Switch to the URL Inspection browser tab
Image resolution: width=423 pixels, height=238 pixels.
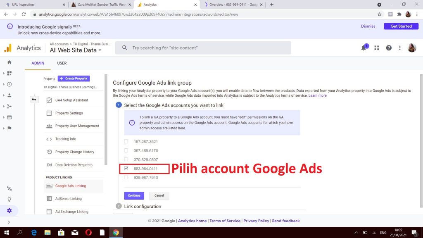coord(35,5)
